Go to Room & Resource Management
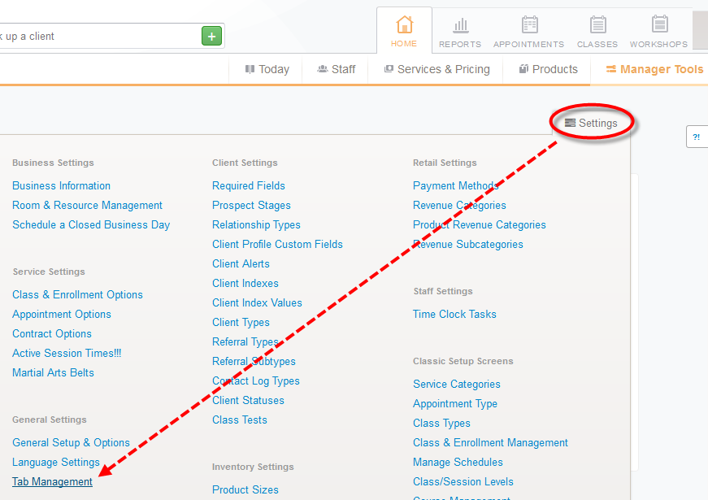Viewport: 708px width, 500px height. pos(87,205)
